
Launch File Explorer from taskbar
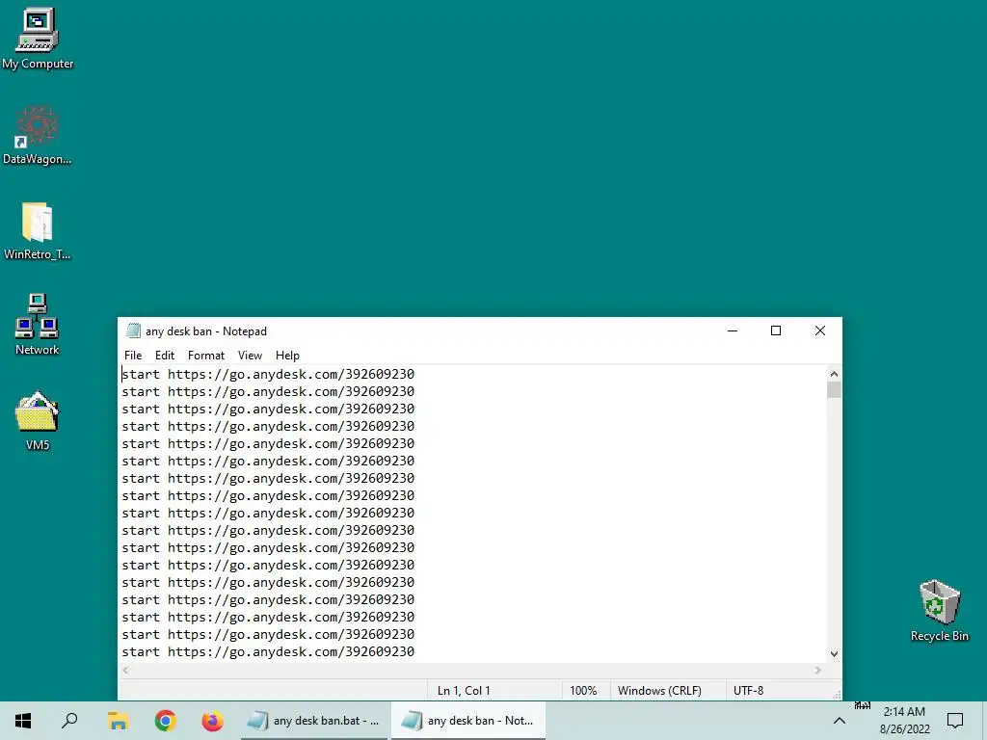pos(118,721)
